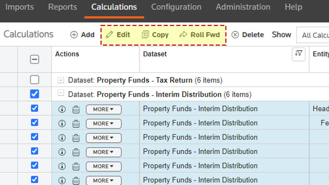Click the trash icon in the second row
The image size is (329, 185).
[x=76, y=124]
